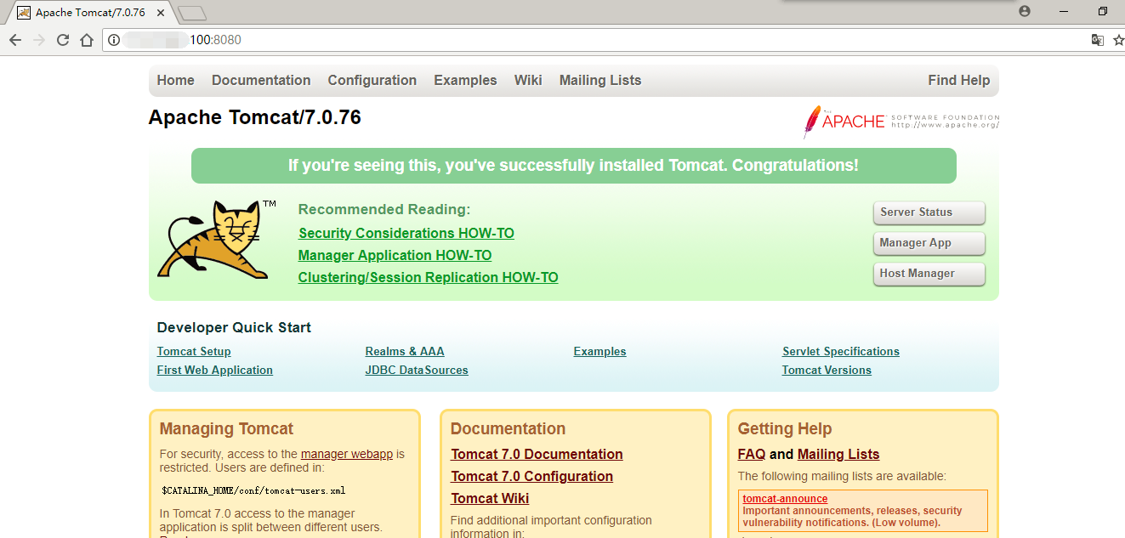Open Mailing Lists in the top navigation bar
Screen dimensions: 1125x538
click(600, 81)
